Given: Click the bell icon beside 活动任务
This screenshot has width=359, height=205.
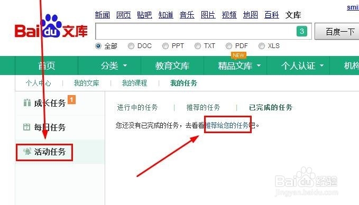Looking at the screenshot, I should 27,151.
